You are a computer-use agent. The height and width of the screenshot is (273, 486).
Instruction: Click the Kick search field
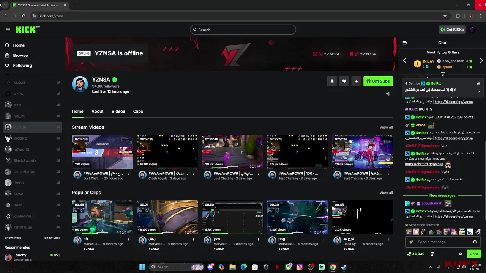coord(243,30)
